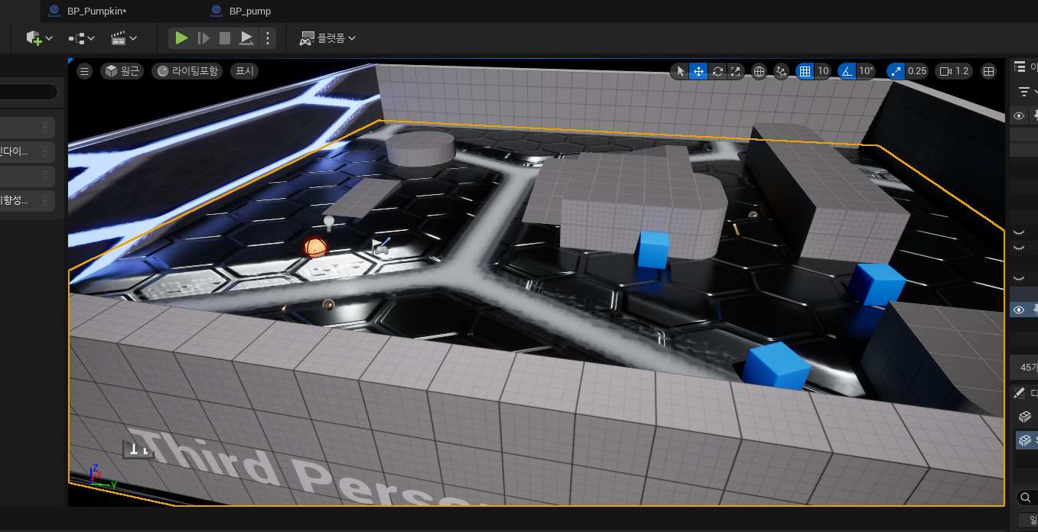Toggle surface snapping icon

(781, 71)
